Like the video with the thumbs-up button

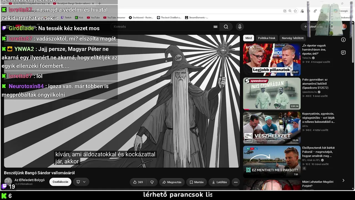pyautogui.click(x=138, y=182)
